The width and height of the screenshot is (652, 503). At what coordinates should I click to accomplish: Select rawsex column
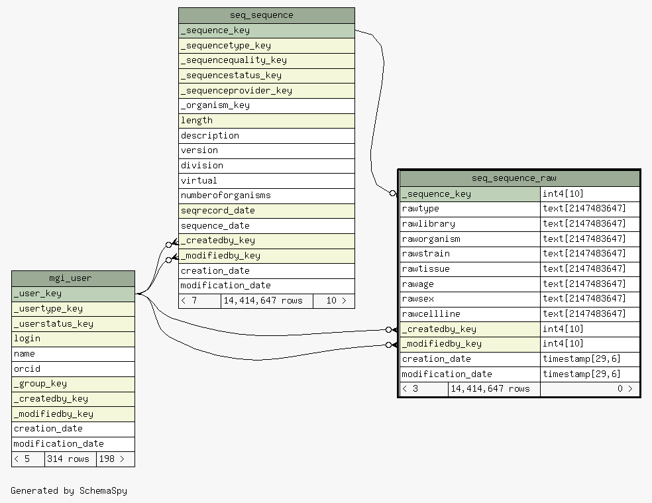pos(470,299)
